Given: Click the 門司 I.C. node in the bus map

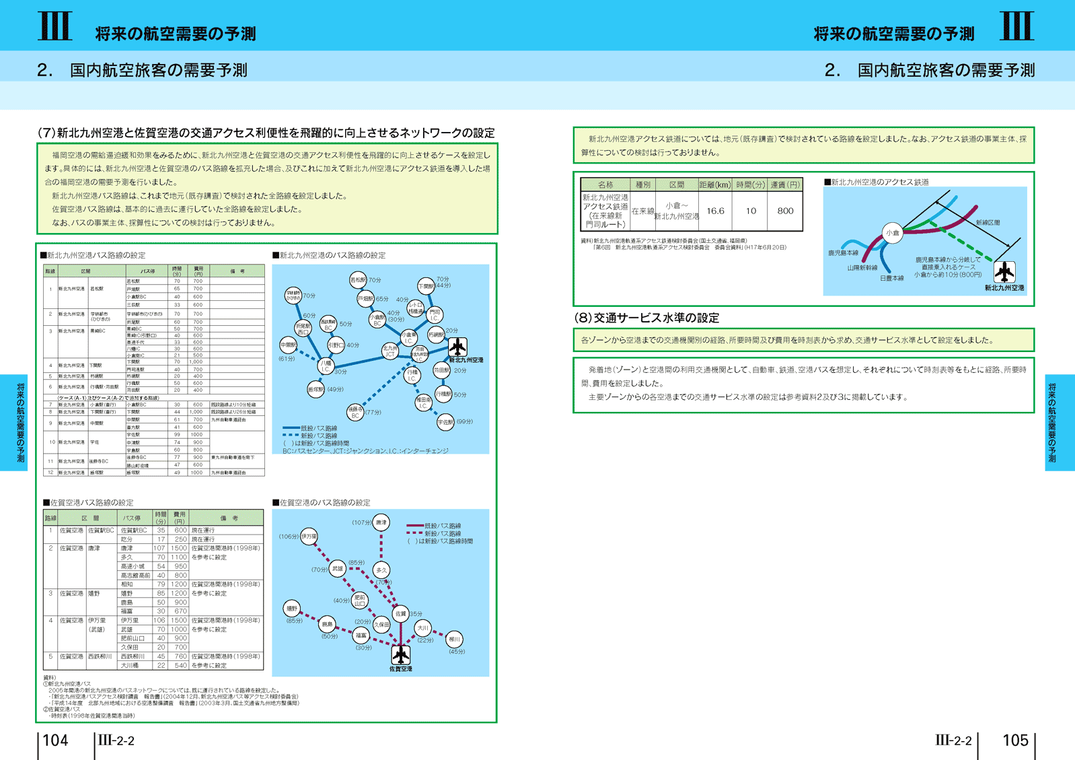Looking at the screenshot, I should pos(435,314).
